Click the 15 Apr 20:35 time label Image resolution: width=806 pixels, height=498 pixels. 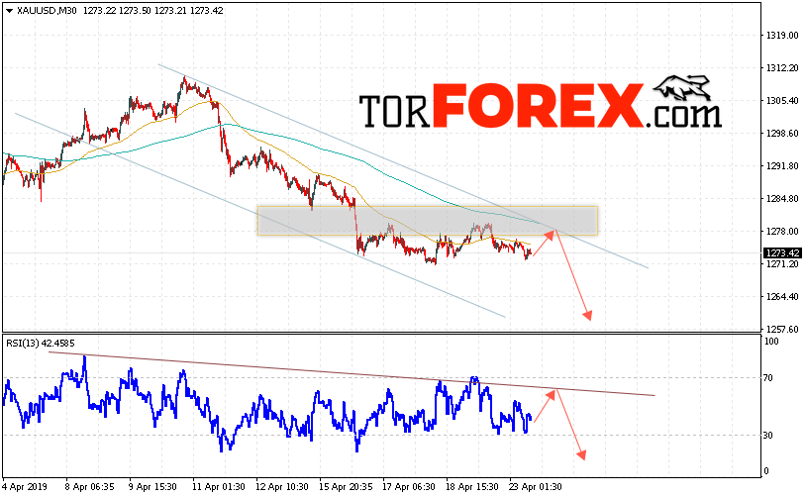pyautogui.click(x=346, y=486)
